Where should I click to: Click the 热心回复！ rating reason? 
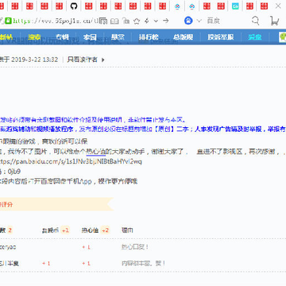[135, 247]
